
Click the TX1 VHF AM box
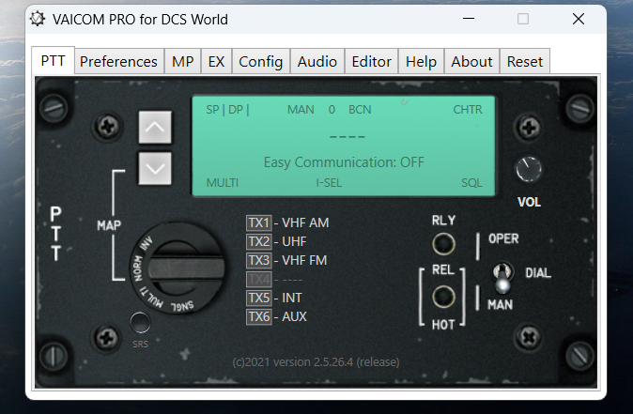click(259, 222)
